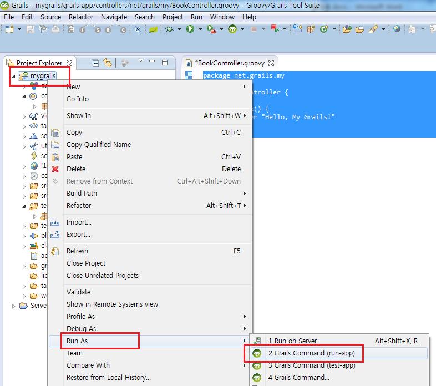Click the globe web browser icon
The height and width of the screenshot is (386, 436).
[397, 28]
